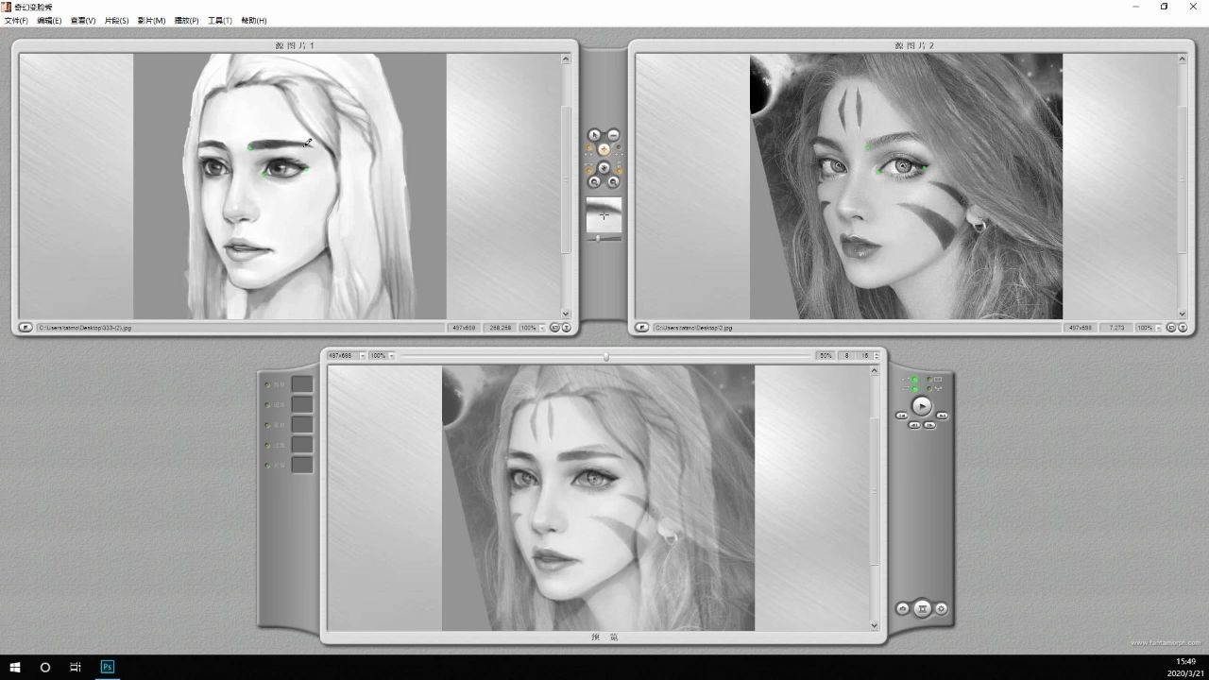The image size is (1209, 680).
Task: Click the export snapshot camera icon
Action: click(903, 609)
